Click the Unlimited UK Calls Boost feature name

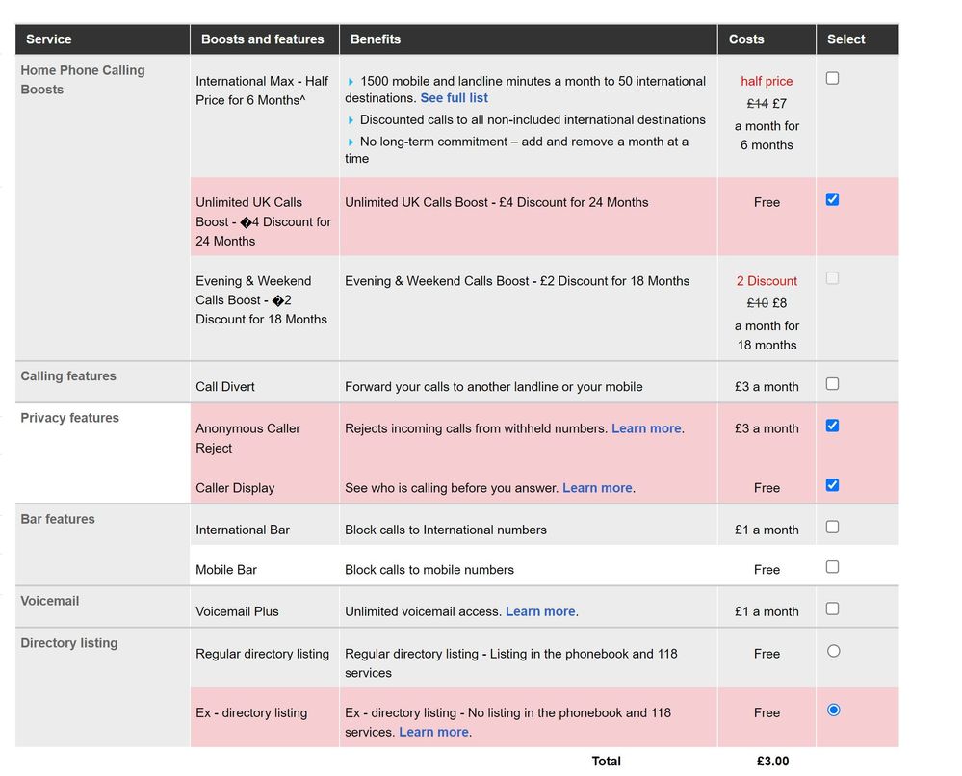[263, 221]
